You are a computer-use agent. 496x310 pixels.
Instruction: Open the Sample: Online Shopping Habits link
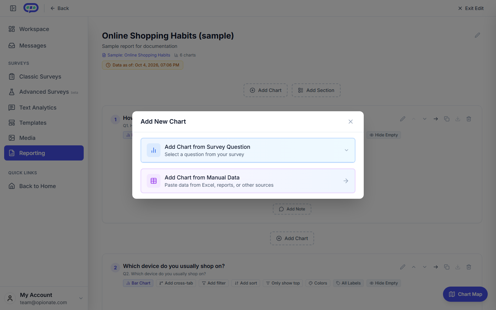(x=136, y=55)
